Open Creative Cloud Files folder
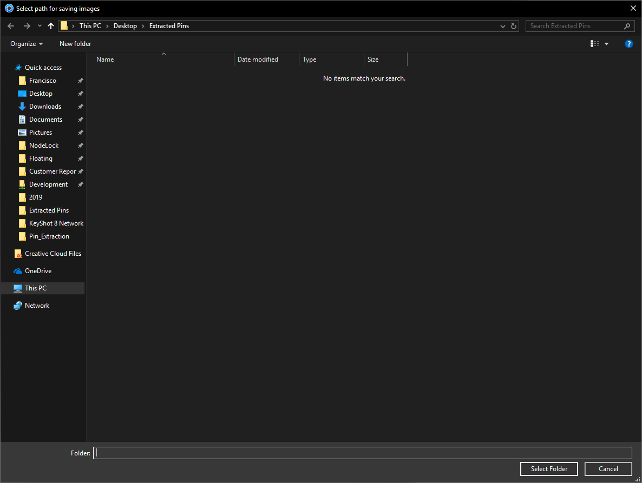The width and height of the screenshot is (642, 483). 52,253
